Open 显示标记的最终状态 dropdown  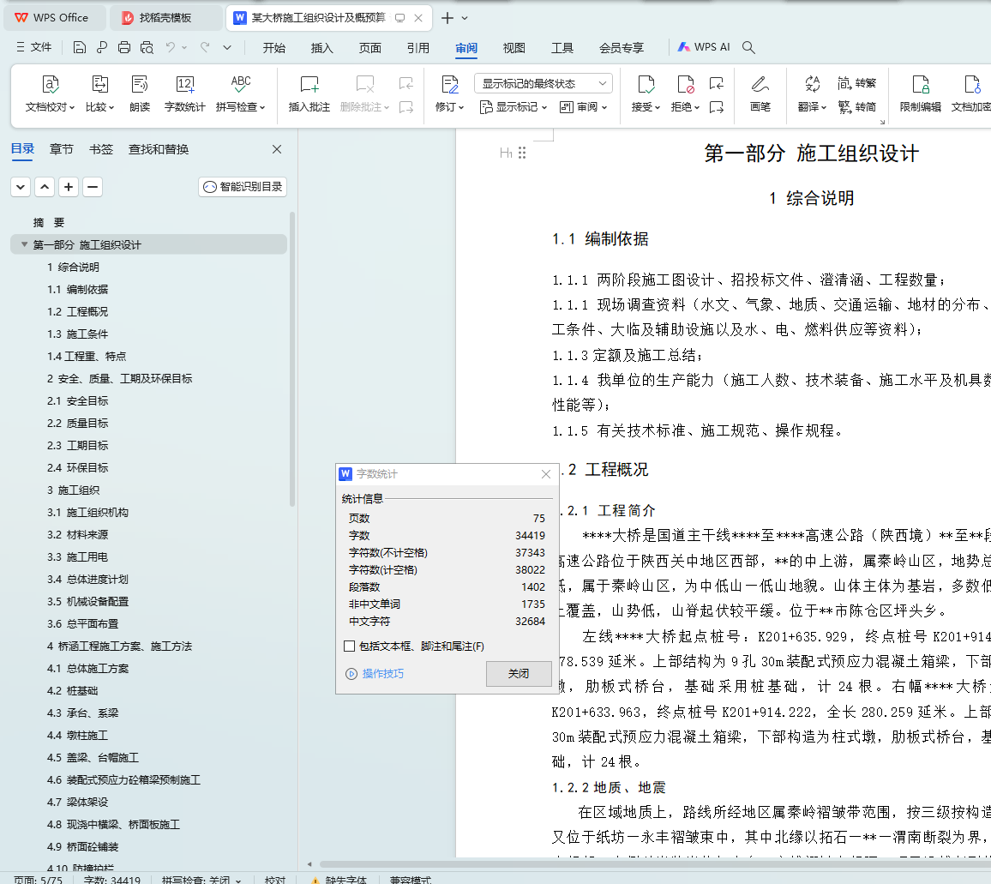pos(543,83)
